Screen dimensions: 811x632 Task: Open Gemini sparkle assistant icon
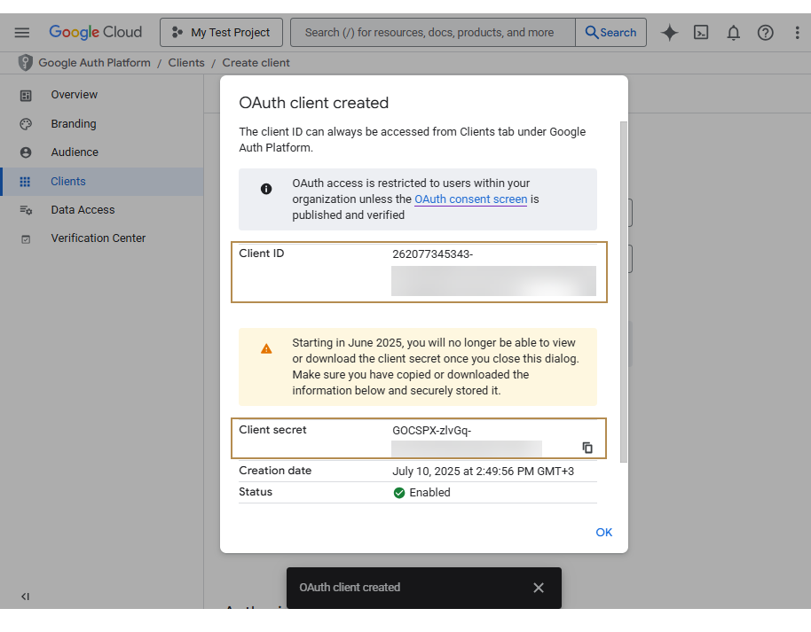click(669, 33)
